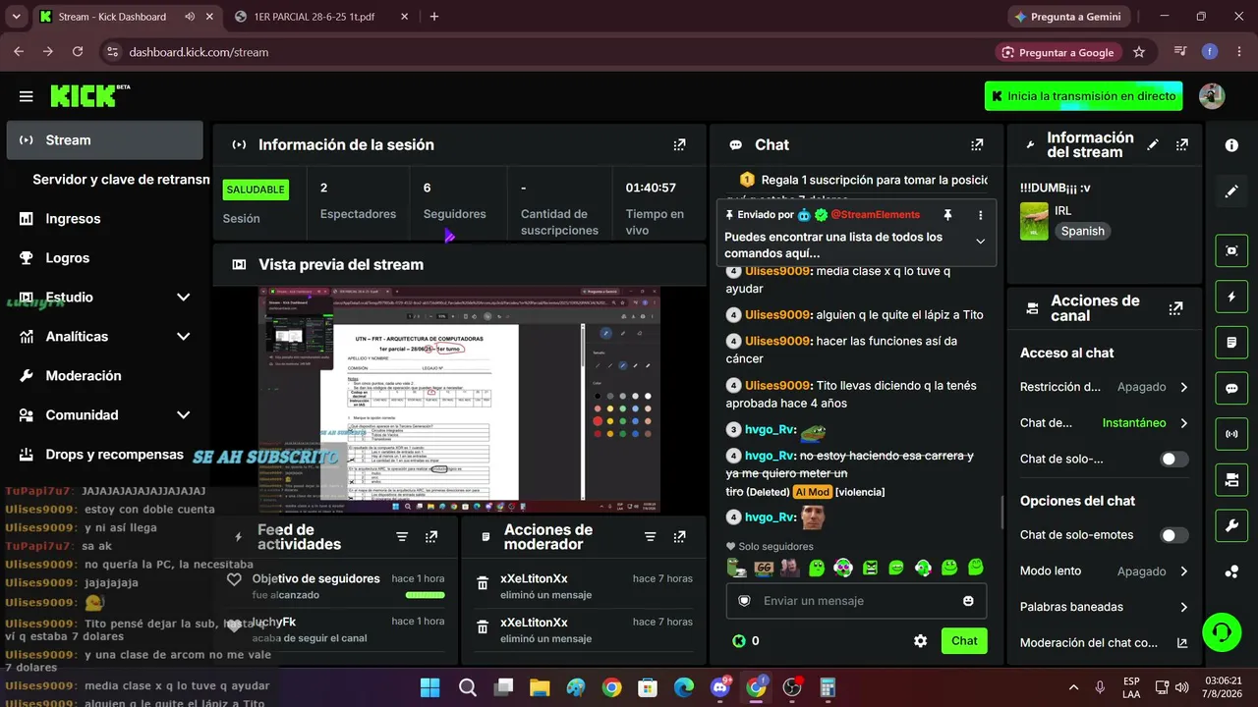Screen dimensions: 1258x707
Task: Unpin the StreamElements pinned message
Action: point(947,215)
